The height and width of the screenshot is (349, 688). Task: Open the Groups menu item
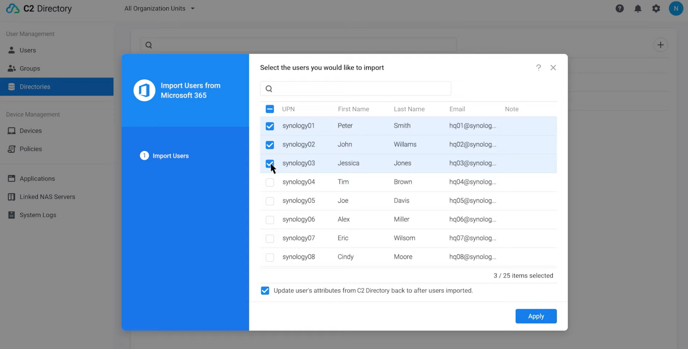coord(57,68)
